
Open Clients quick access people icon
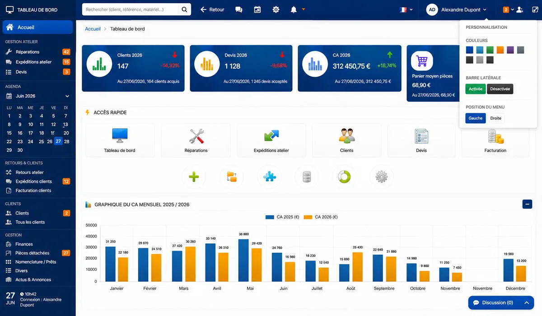coord(347,135)
